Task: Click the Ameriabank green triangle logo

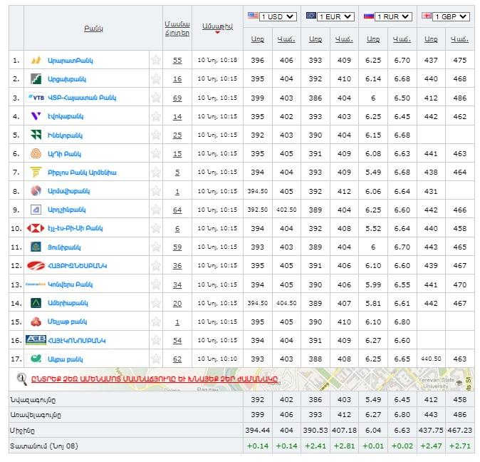Action: click(x=36, y=303)
